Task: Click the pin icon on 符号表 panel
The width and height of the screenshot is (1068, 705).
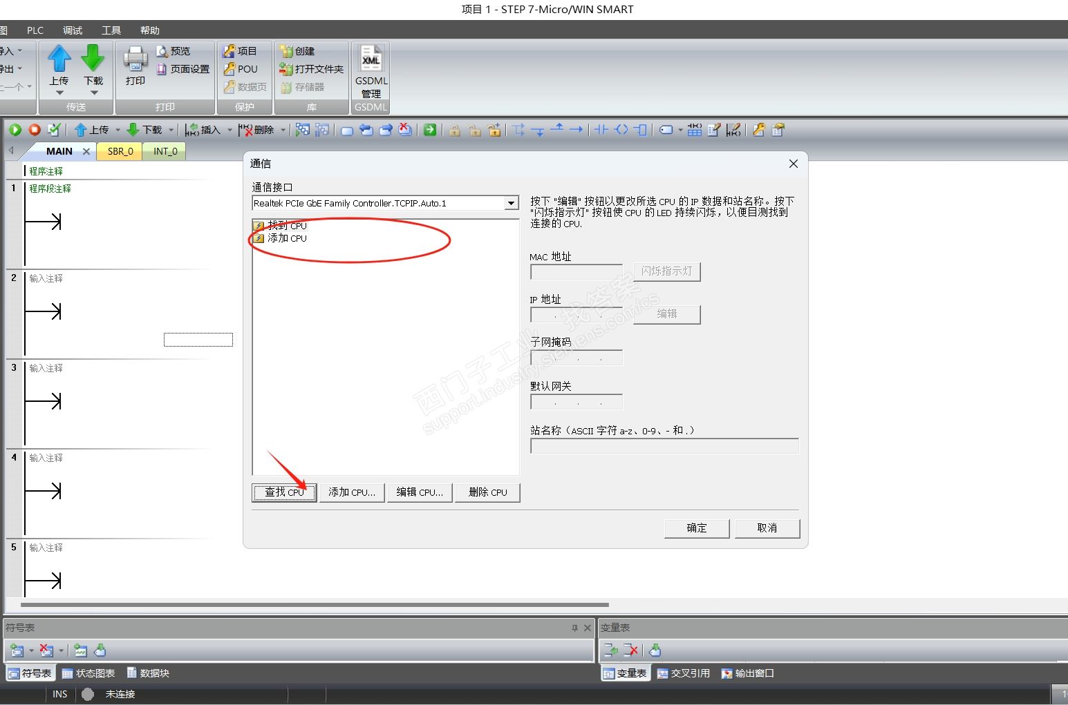Action: 574,628
